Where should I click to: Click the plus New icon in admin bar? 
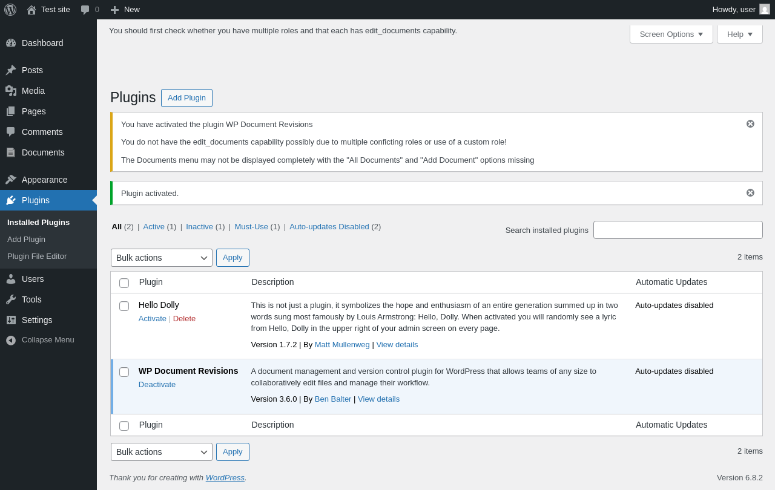tap(114, 10)
